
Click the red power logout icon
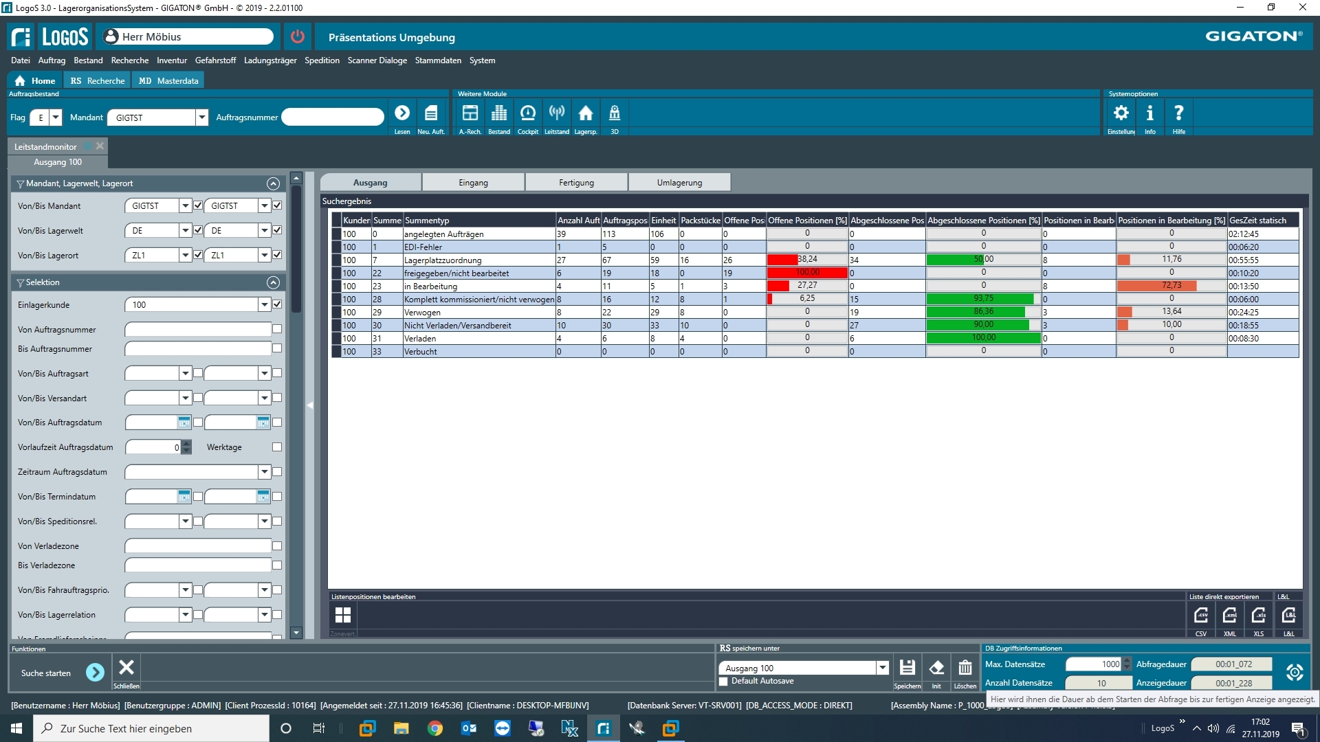tap(297, 36)
